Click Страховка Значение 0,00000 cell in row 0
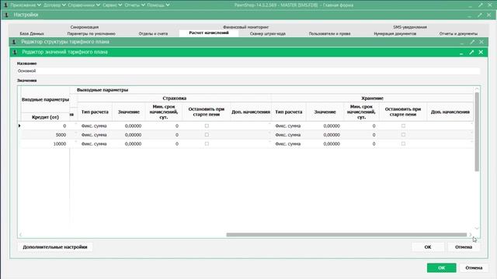The width and height of the screenshot is (497, 279). pyautogui.click(x=129, y=126)
